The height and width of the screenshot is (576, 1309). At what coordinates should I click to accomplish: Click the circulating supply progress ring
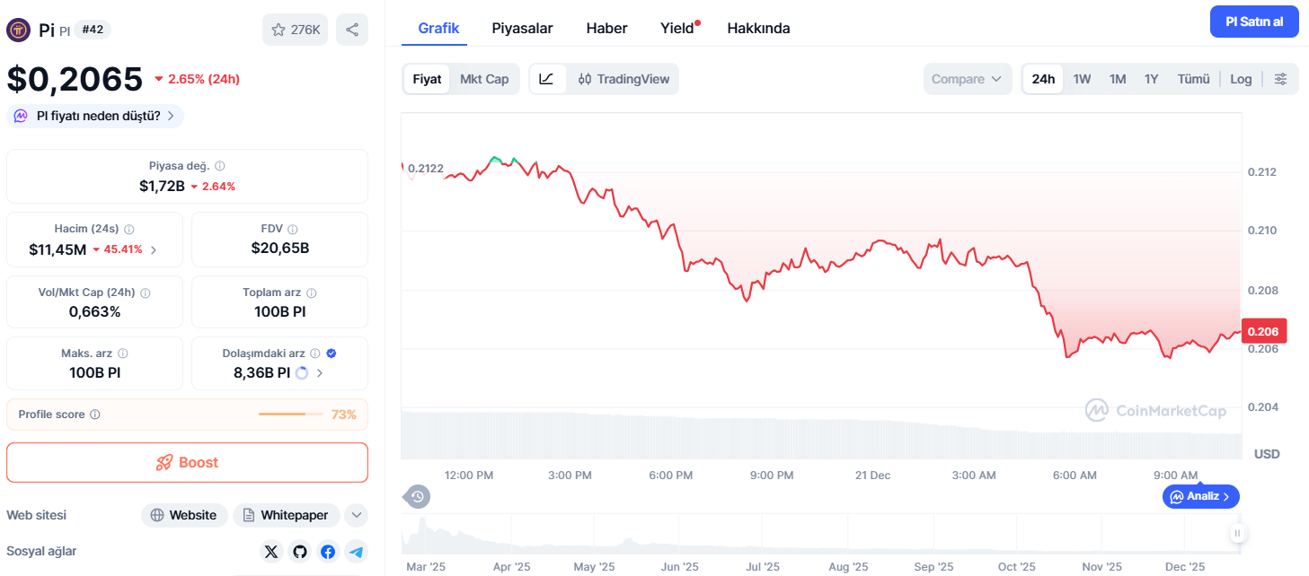click(302, 372)
